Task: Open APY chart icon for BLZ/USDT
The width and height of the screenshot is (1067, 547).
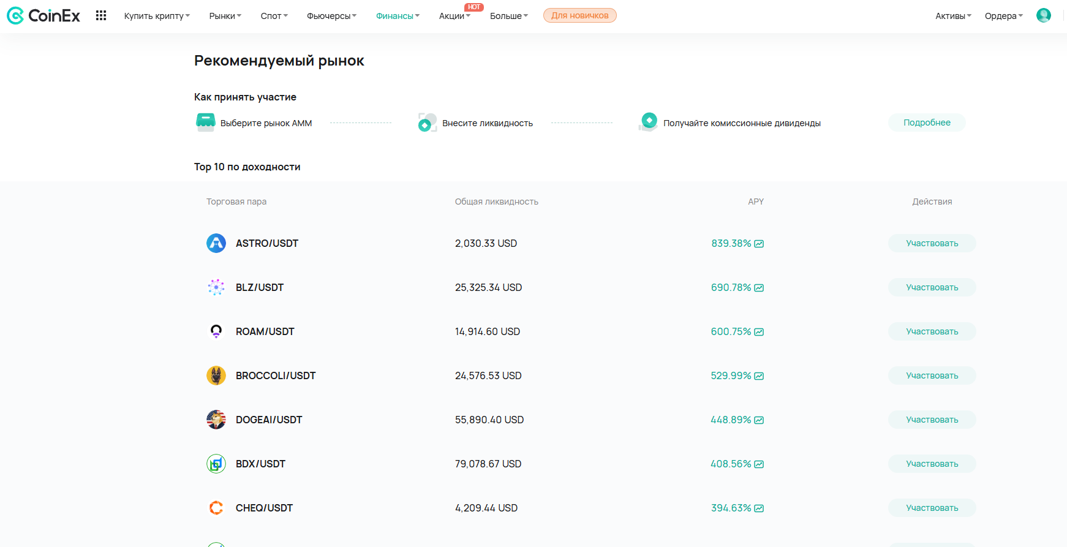Action: point(759,288)
